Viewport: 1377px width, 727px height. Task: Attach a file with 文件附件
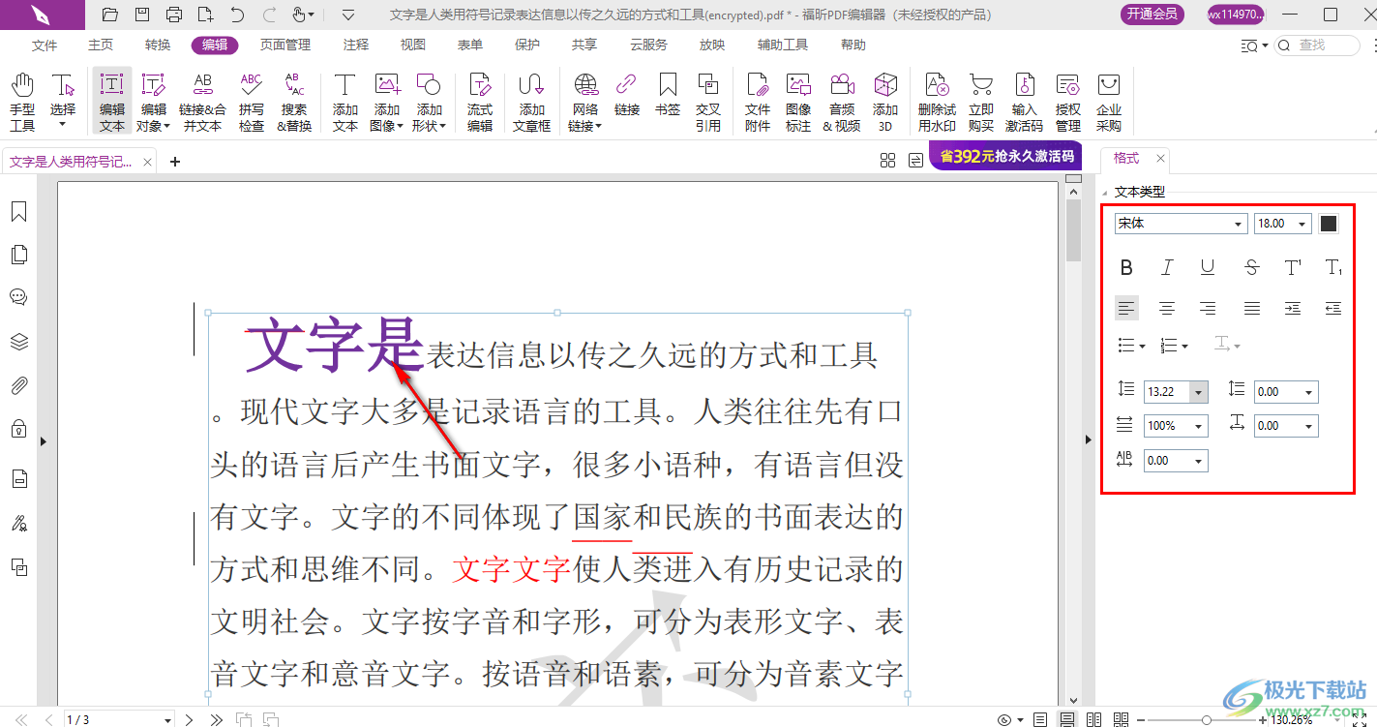(758, 102)
